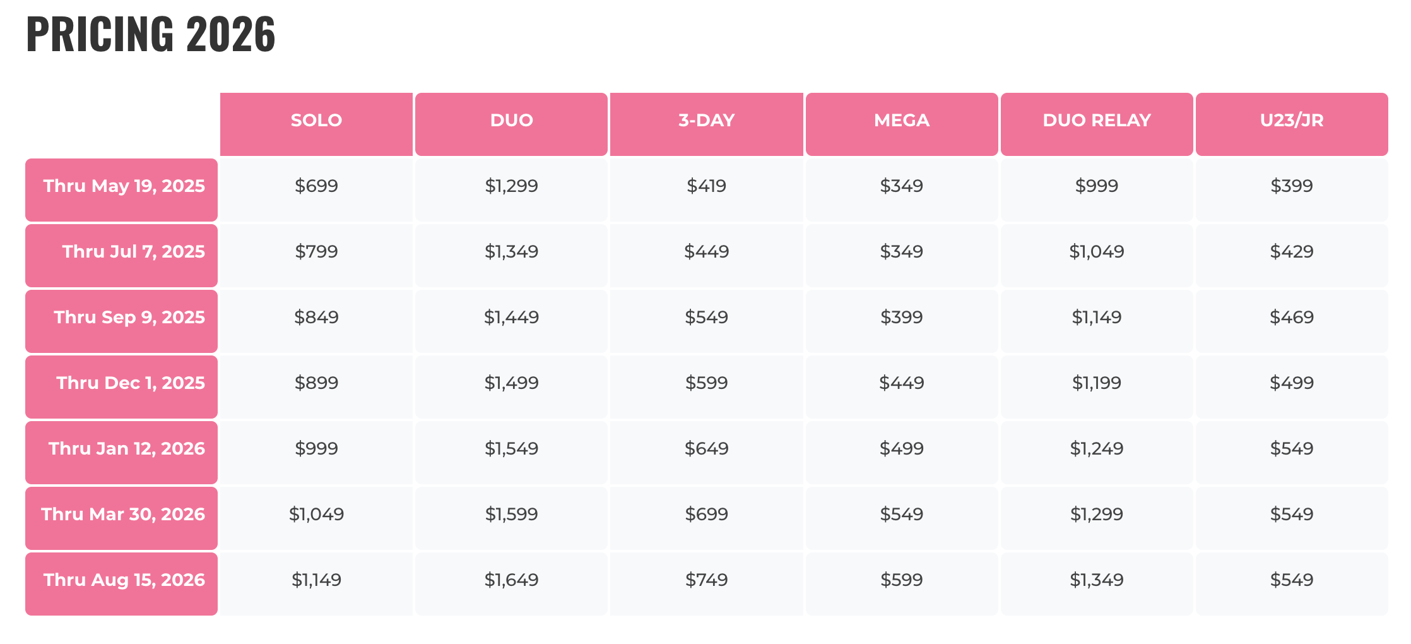Click the $469 U23/JR price cell

point(1291,318)
